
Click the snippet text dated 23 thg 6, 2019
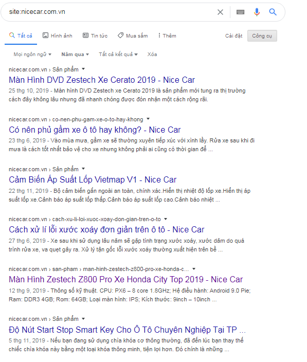click(132, 145)
